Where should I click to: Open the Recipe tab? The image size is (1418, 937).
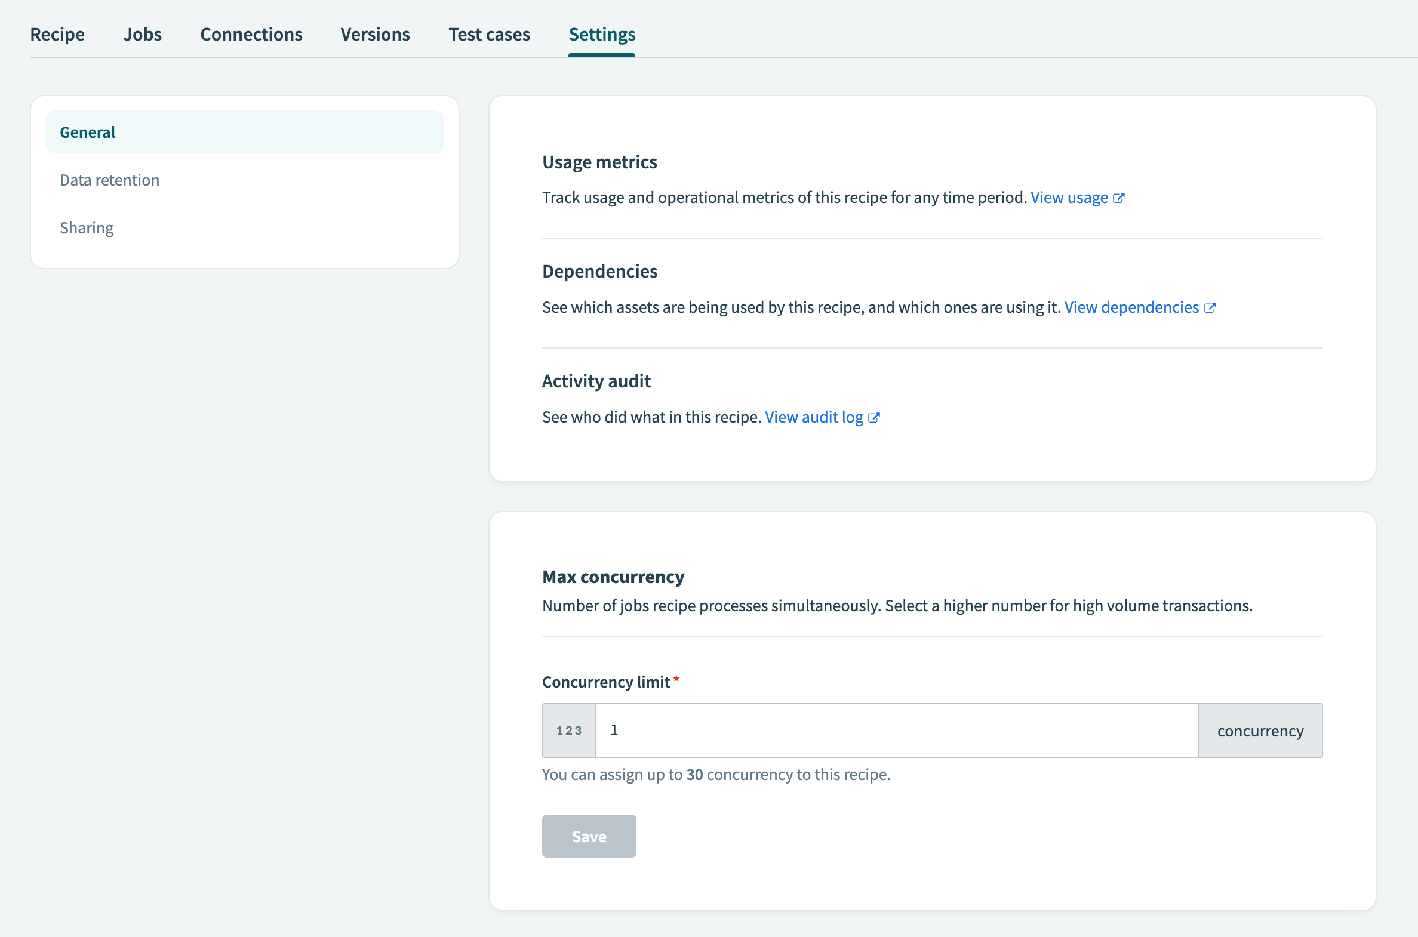pyautogui.click(x=57, y=34)
